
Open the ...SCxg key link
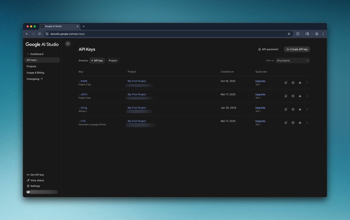83,108
